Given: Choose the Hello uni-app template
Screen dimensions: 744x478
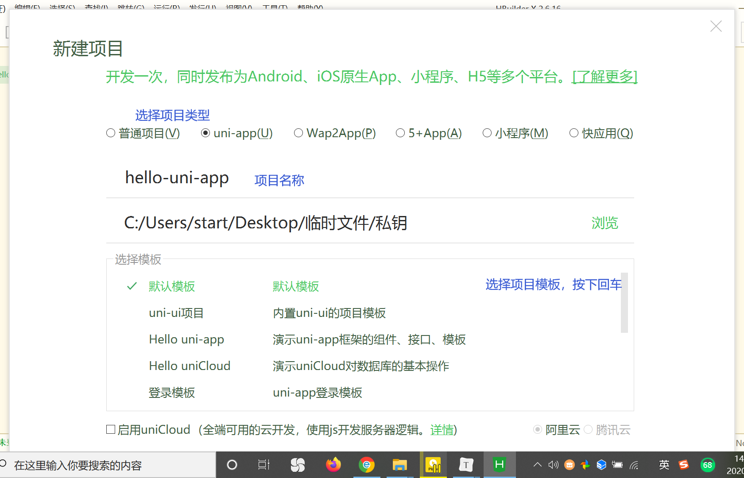Looking at the screenshot, I should point(186,339).
